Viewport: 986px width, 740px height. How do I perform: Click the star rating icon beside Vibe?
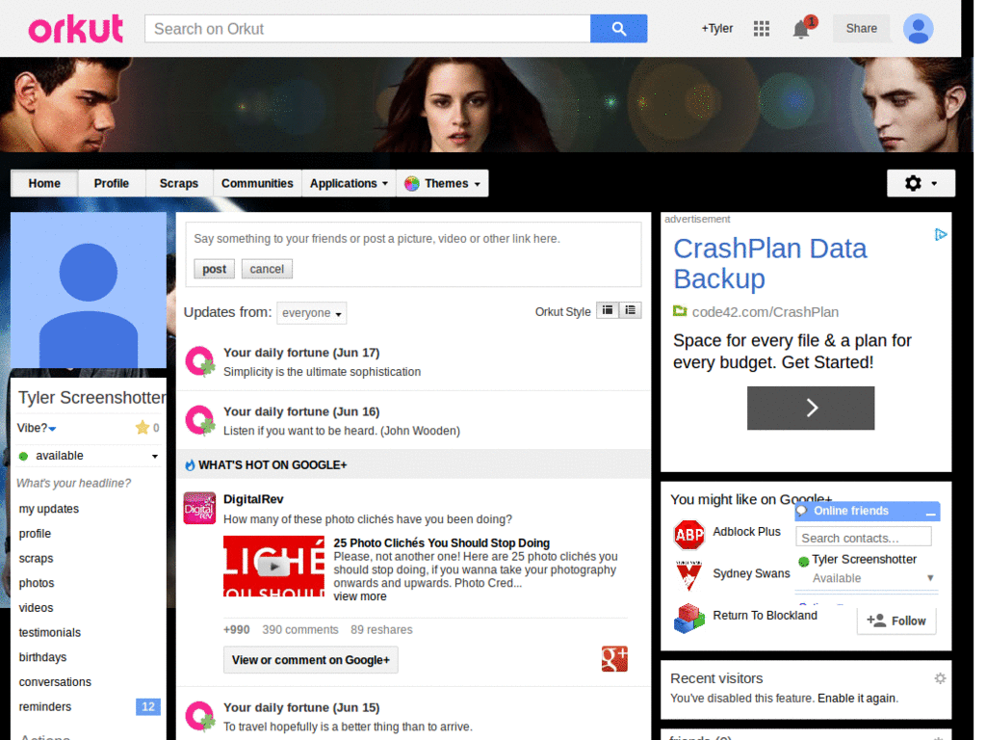pos(143,428)
